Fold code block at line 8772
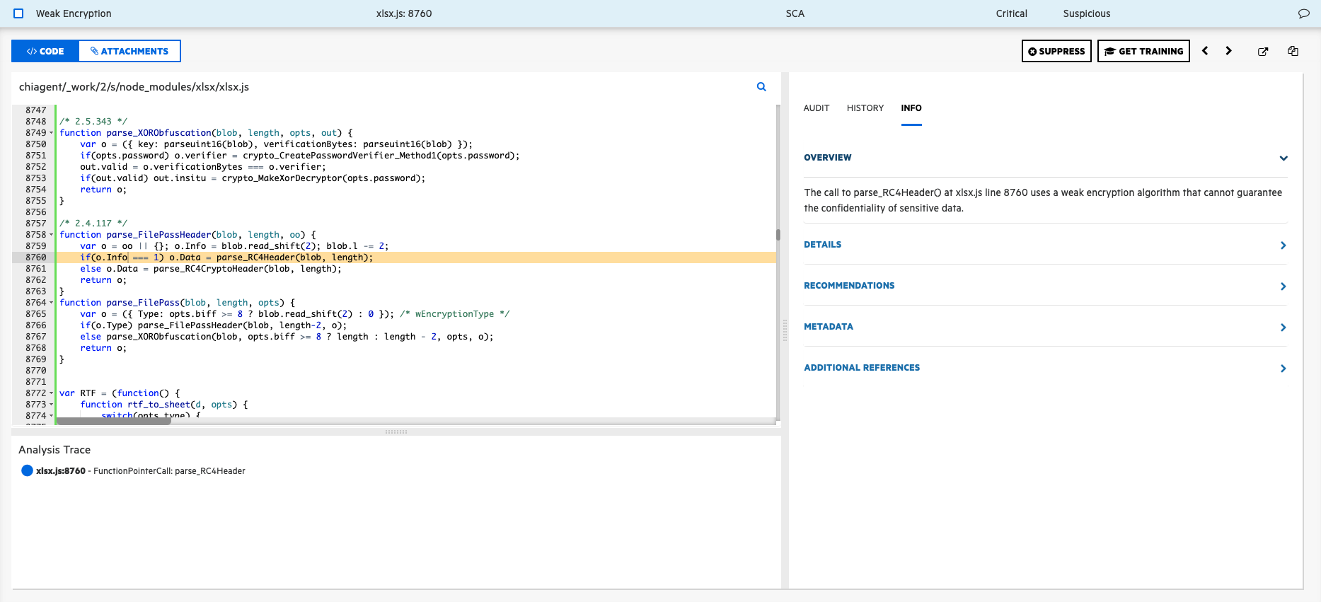This screenshot has height=602, width=1321. click(51, 393)
